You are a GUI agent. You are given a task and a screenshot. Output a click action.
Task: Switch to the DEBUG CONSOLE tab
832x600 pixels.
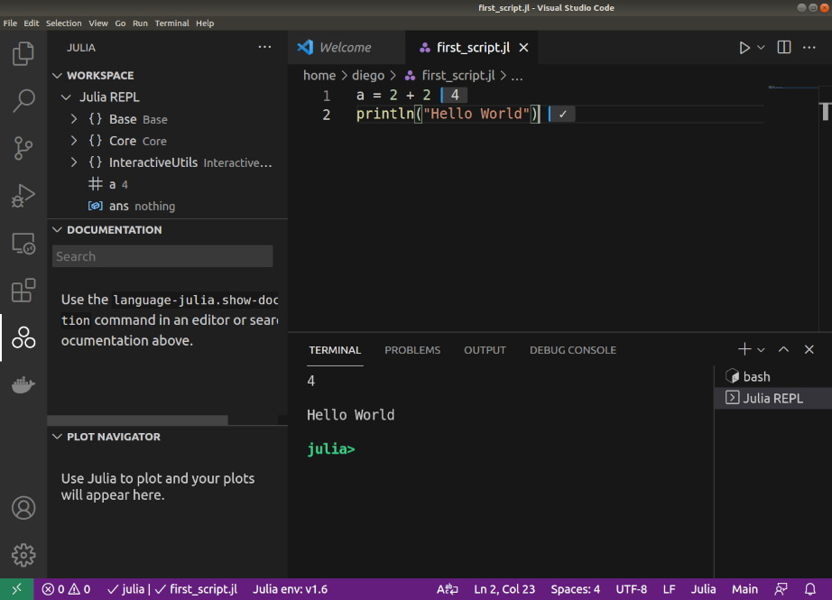tap(573, 350)
